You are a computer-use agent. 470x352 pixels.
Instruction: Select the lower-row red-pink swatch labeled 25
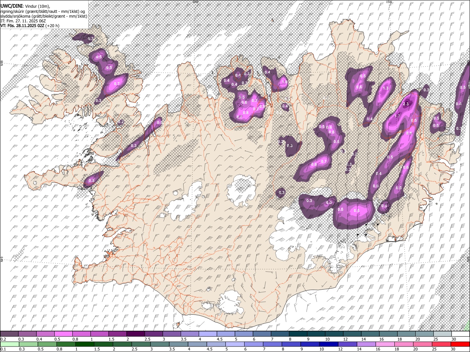point(441,344)
